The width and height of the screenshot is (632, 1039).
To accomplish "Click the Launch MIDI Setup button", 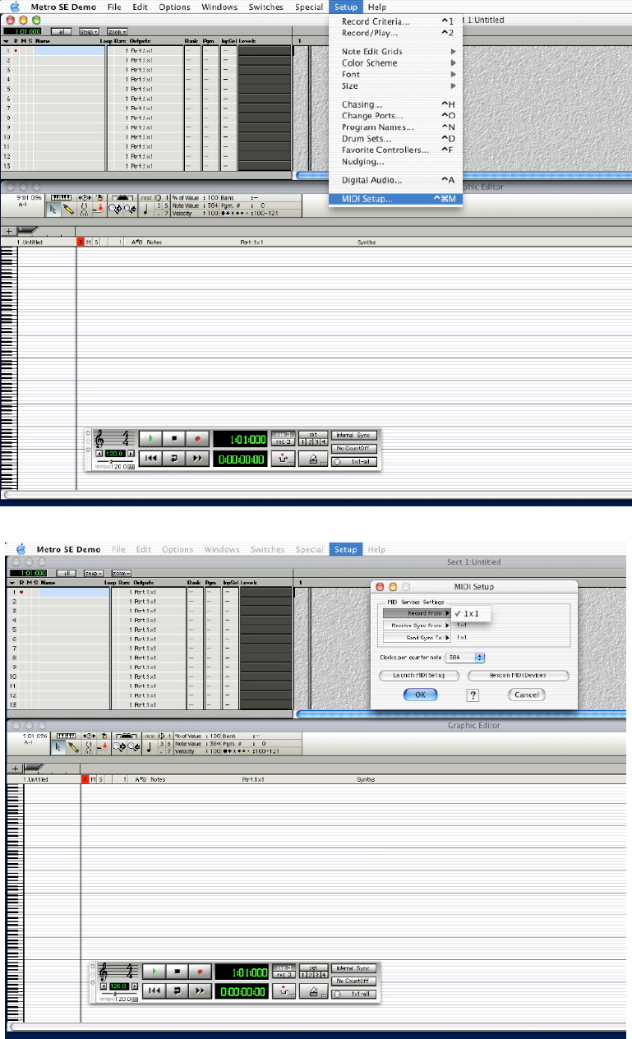I will (417, 676).
